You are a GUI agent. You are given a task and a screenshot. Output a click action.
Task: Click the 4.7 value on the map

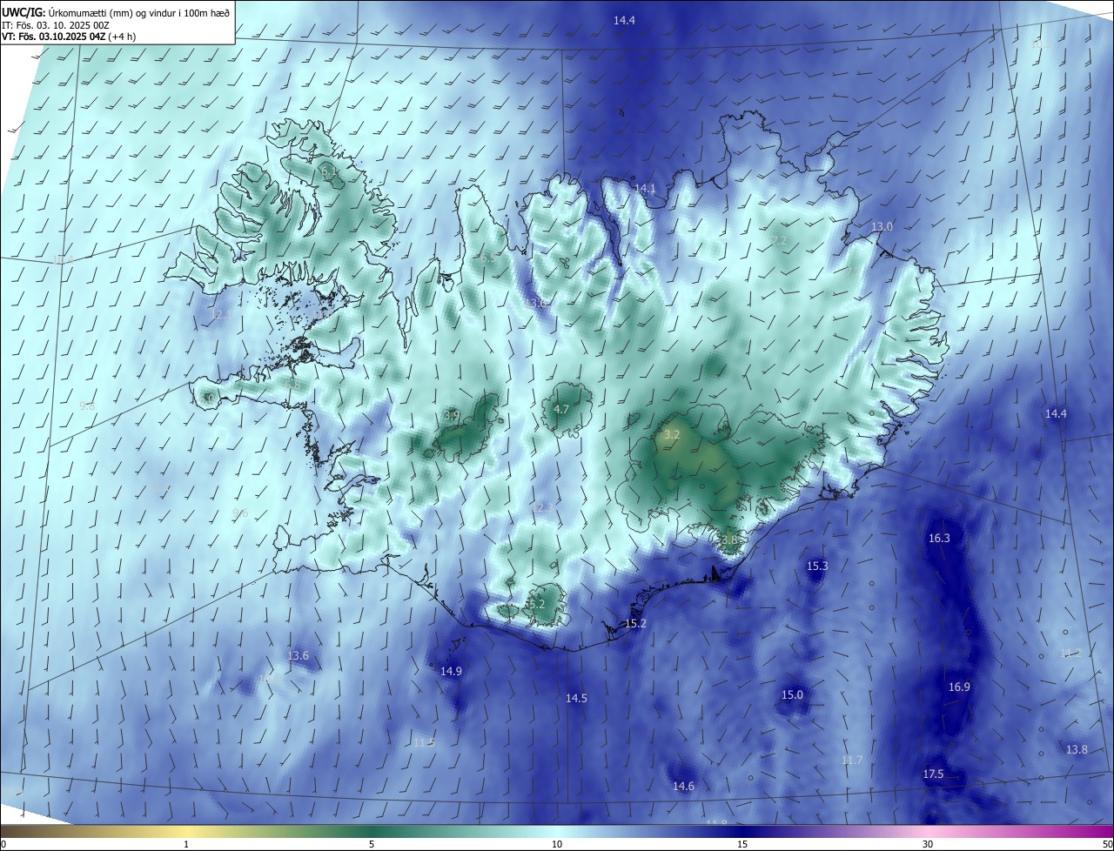tap(561, 409)
